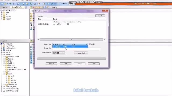Select the Desktop tree item

(x=8, y=50)
